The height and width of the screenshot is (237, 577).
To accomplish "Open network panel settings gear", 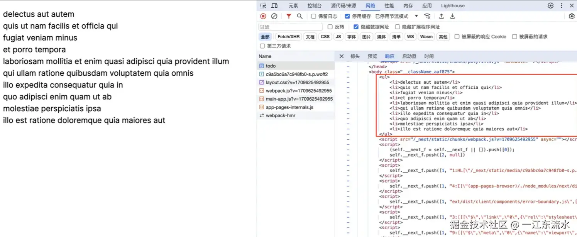I will tap(572, 16).
